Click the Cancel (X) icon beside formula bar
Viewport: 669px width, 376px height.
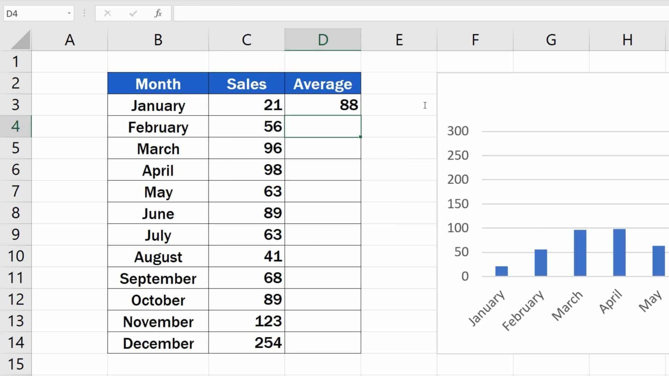click(107, 13)
